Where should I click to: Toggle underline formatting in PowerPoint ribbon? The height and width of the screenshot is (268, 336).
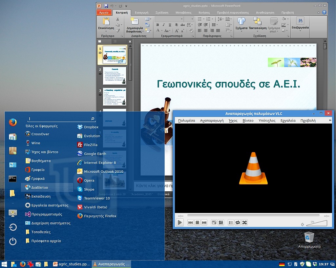[x=170, y=25]
